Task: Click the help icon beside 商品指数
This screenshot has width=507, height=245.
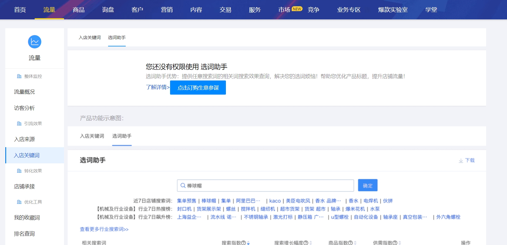Action: [350, 243]
